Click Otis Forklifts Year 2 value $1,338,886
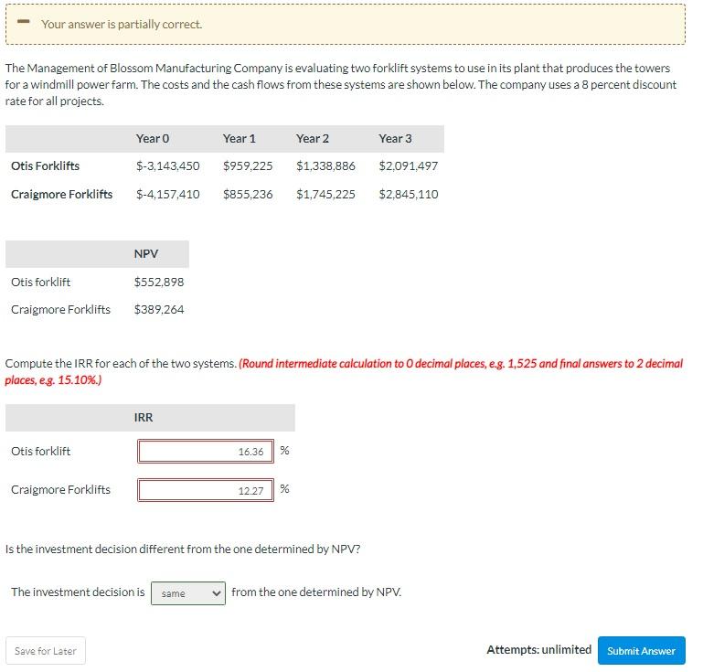This screenshot has width=703, height=672. pyautogui.click(x=326, y=165)
